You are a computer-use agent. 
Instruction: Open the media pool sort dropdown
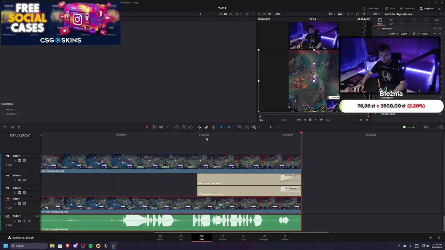tap(247, 14)
